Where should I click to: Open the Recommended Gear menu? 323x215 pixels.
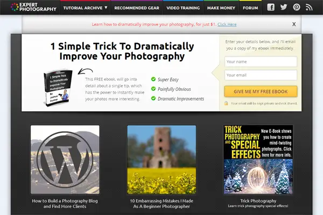point(137,8)
